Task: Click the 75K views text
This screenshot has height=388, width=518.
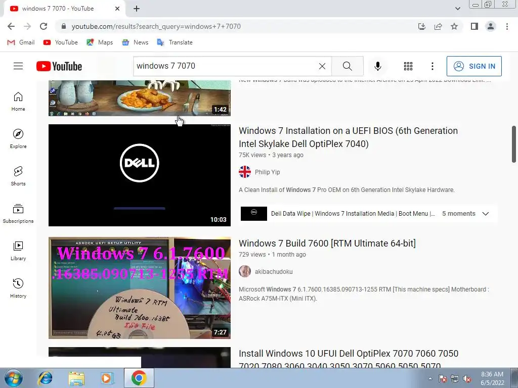Action: click(252, 155)
